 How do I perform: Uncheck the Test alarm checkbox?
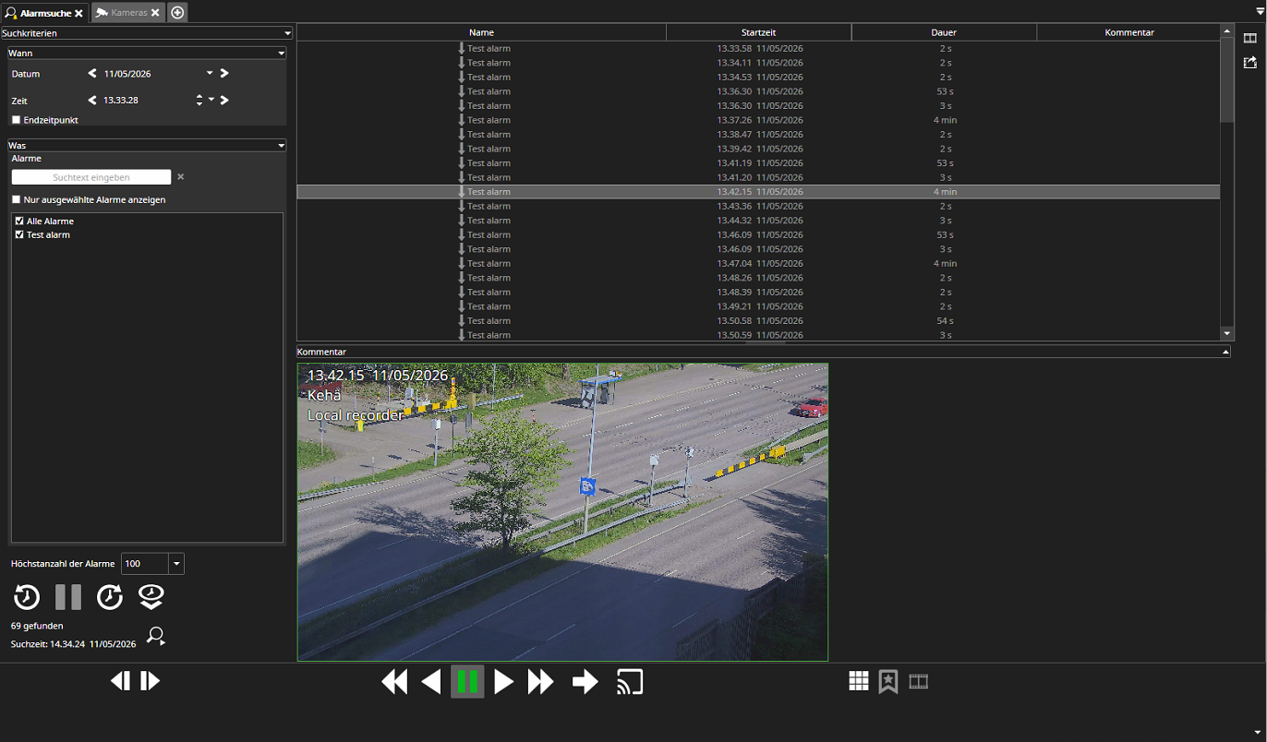pyautogui.click(x=19, y=234)
